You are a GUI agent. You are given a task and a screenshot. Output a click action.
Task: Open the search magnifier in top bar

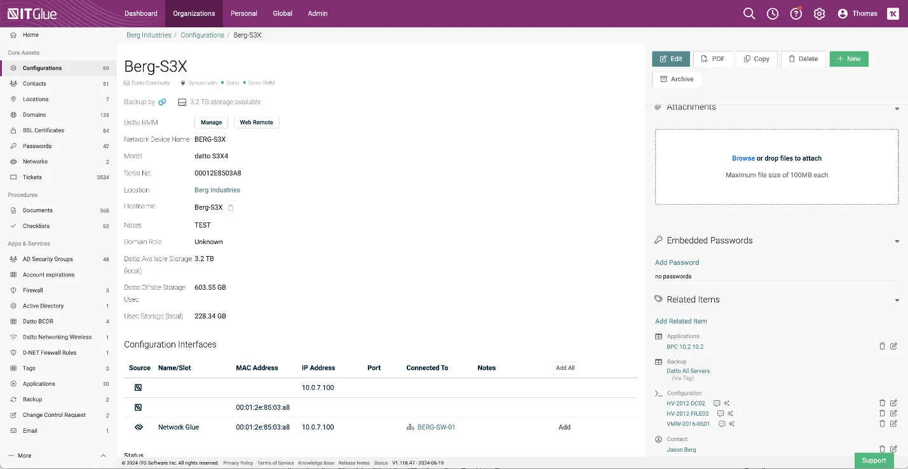pos(749,13)
